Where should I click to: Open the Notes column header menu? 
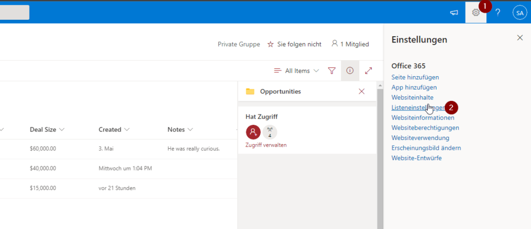180,130
